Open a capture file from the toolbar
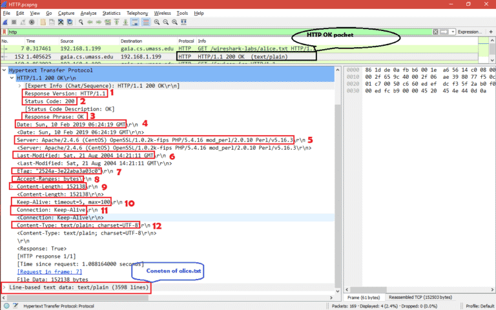 pyautogui.click(x=43, y=22)
